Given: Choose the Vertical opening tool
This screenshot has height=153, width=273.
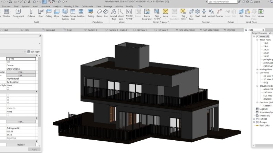Looking at the screenshot, I should pos(211,13).
